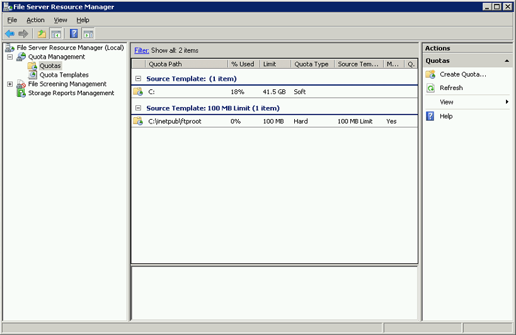Sort by the Source Tem... column header
The width and height of the screenshot is (516, 335).
click(x=359, y=64)
